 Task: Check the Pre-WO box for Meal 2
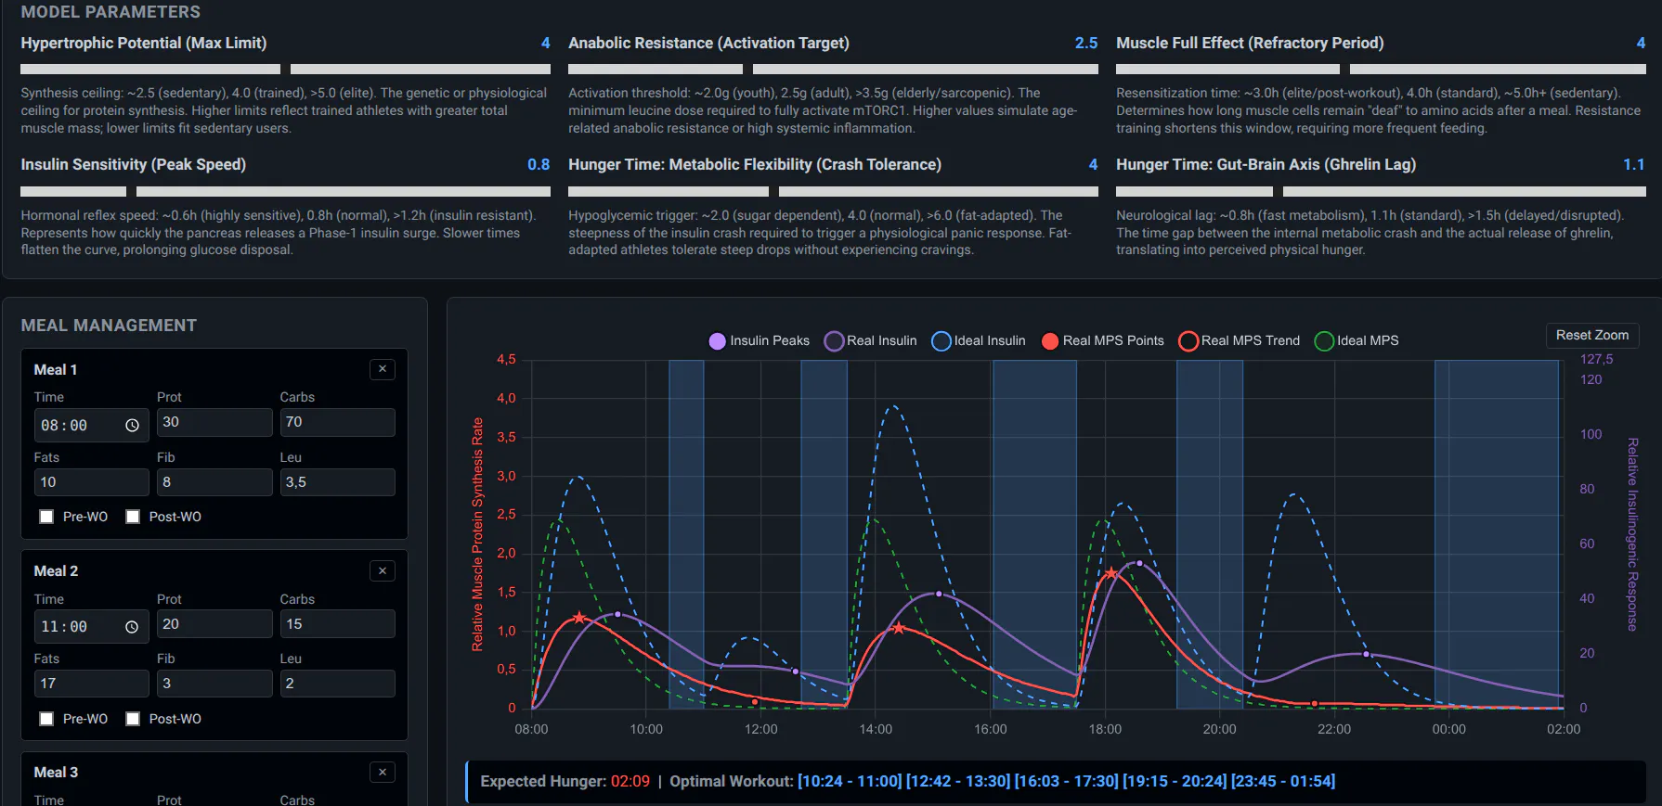[46, 719]
